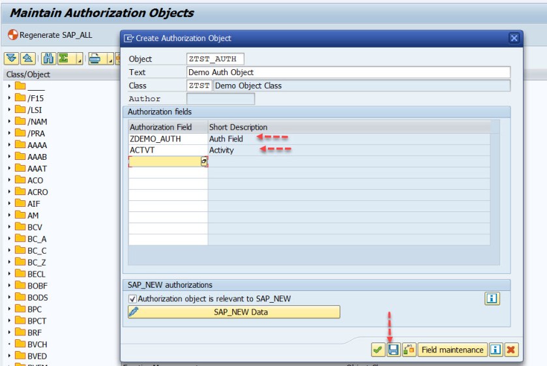Click the highlighted empty authorization field input
The image size is (547, 366).
click(165, 161)
